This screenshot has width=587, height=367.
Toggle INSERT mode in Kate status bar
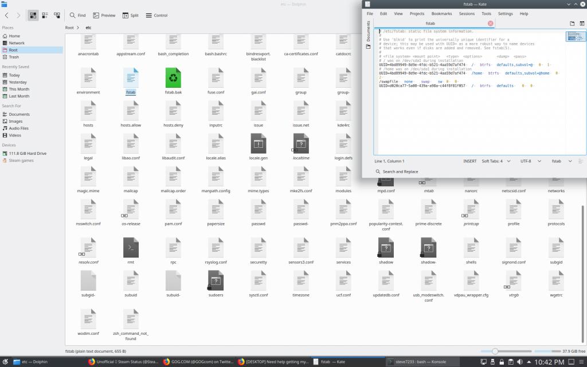pyautogui.click(x=469, y=161)
